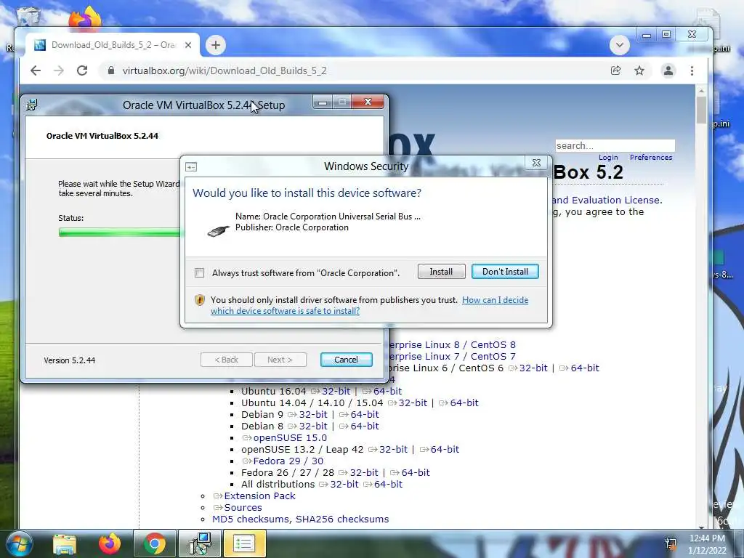Reload the VirtualBox download page
The width and height of the screenshot is (744, 558).
coord(82,70)
